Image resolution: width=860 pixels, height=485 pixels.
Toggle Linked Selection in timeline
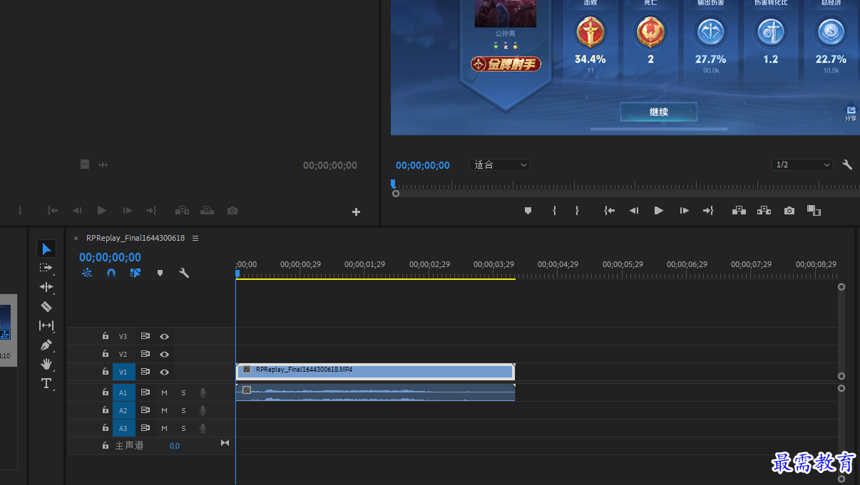coord(135,273)
